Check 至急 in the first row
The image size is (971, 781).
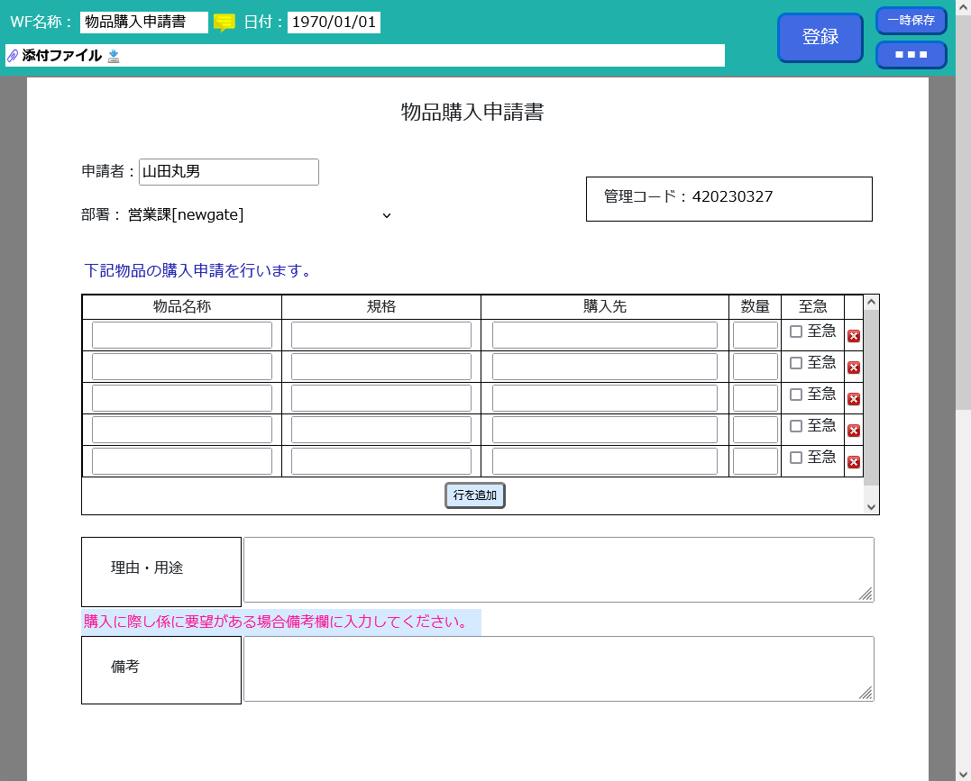tap(796, 331)
